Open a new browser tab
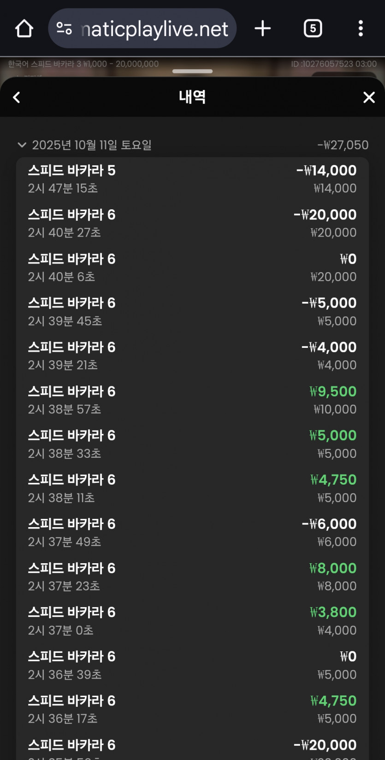This screenshot has height=760, width=385. [263, 29]
